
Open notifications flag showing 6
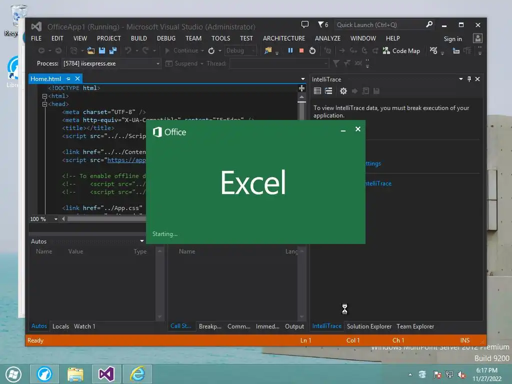(323, 24)
